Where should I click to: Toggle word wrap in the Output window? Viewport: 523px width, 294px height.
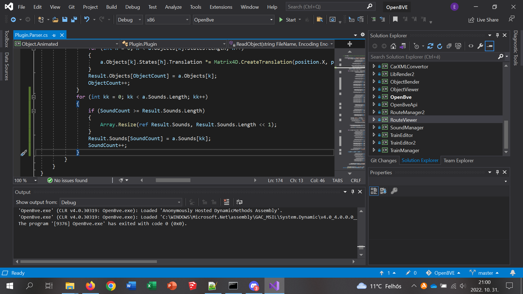coord(239,202)
